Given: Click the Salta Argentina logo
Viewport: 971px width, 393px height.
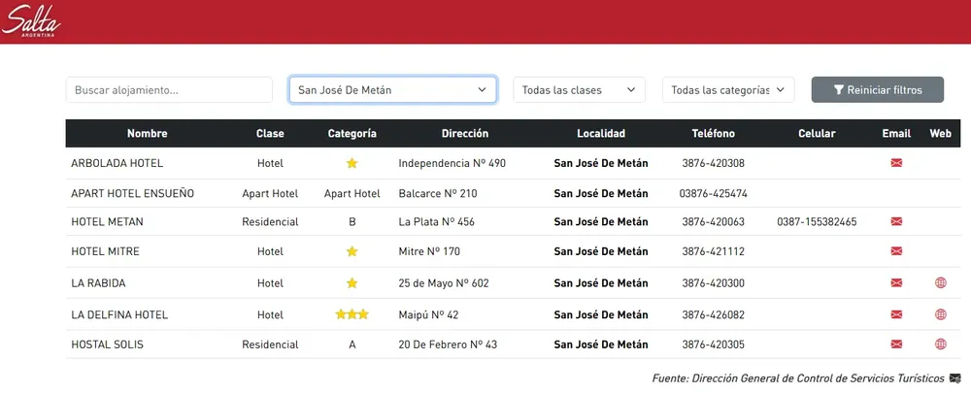Looking at the screenshot, I should [30, 20].
